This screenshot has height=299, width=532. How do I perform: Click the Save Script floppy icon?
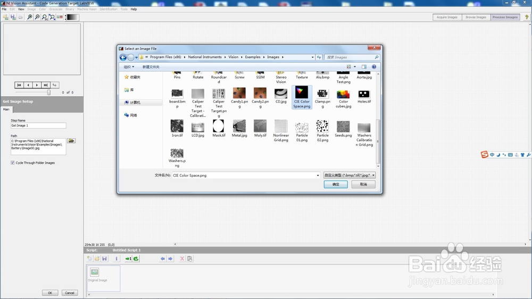[104, 258]
